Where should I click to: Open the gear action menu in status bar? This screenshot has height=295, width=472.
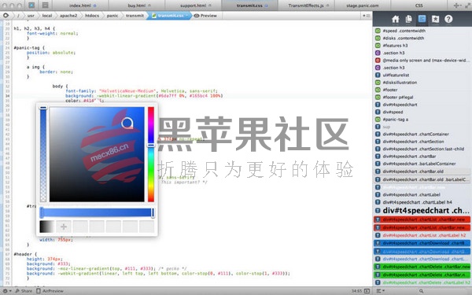6,291
